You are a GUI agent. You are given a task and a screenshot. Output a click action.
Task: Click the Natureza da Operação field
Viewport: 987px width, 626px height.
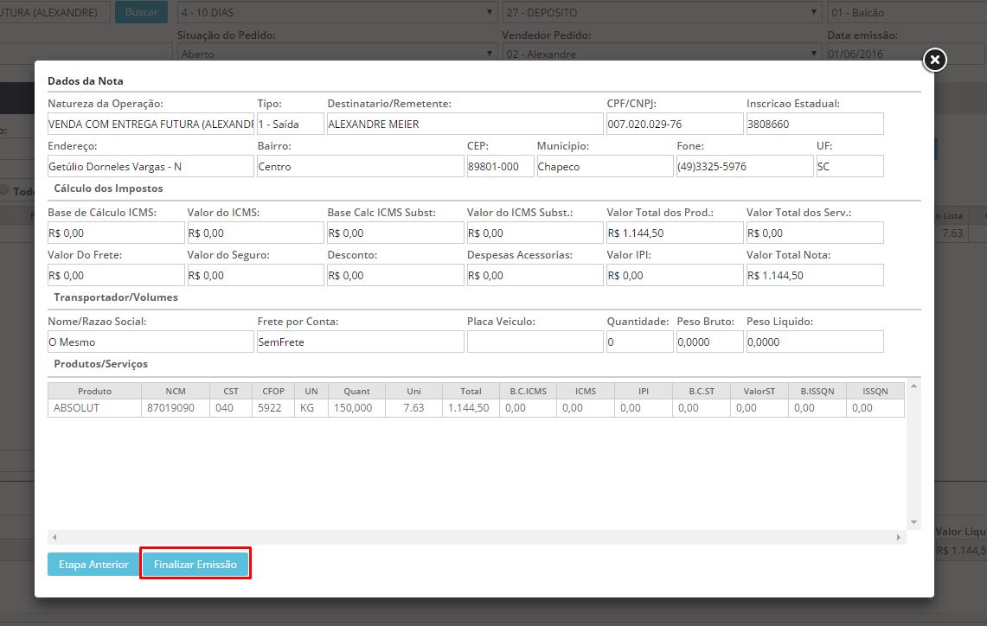pyautogui.click(x=151, y=124)
